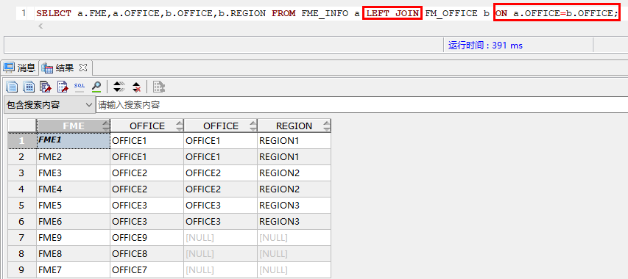Click the FME4 cell
Viewport: 628px width, 279px height.
pos(74,189)
